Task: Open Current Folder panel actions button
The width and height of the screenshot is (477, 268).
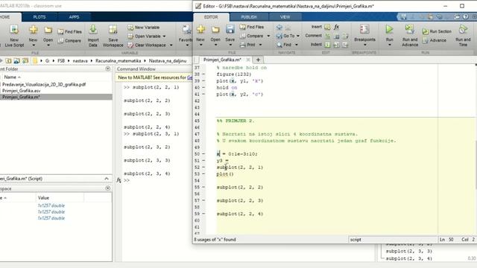Action: pyautogui.click(x=107, y=69)
